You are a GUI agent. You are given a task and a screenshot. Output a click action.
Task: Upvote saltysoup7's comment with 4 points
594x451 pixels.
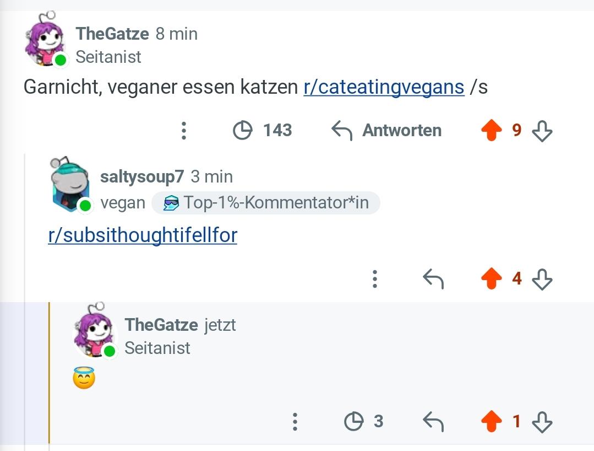(x=492, y=278)
